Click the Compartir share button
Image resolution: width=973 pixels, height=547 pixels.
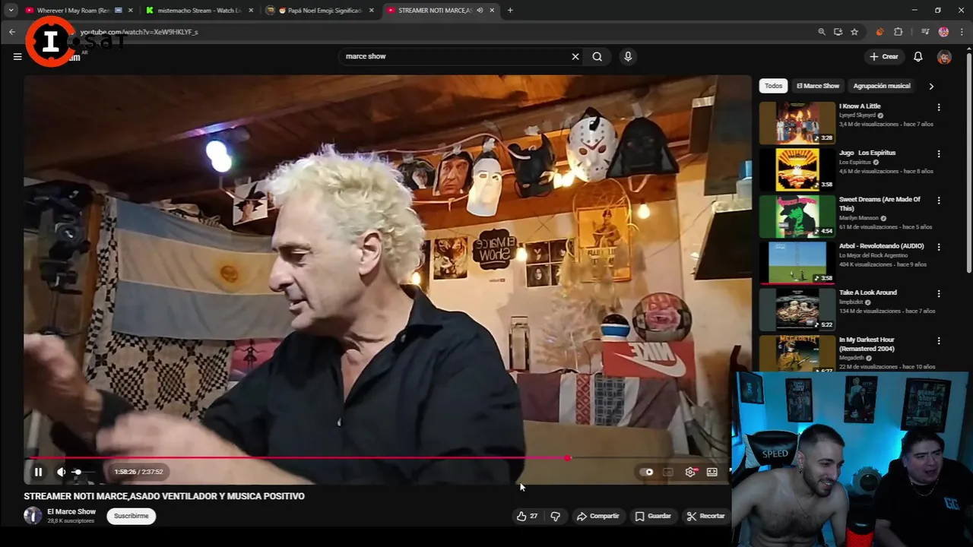pyautogui.click(x=597, y=516)
